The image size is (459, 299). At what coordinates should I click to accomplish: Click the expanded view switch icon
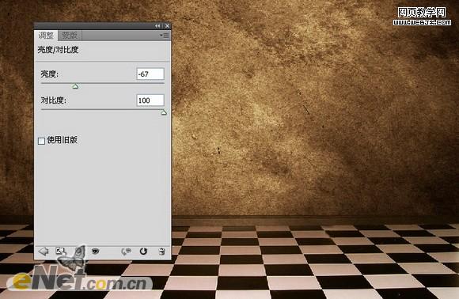click(x=61, y=251)
